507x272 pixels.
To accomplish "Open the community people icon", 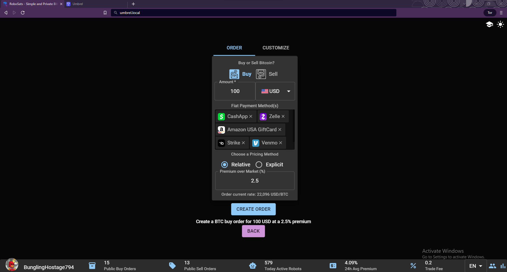I will (x=492, y=266).
